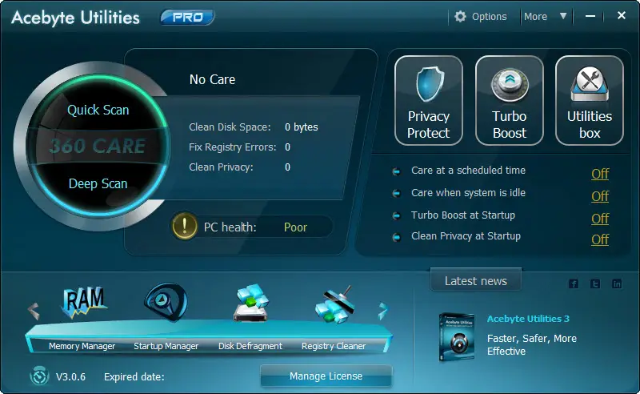Select the Memory Manager label

coord(82,346)
